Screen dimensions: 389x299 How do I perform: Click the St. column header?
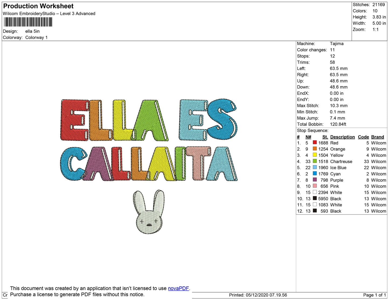325,137
